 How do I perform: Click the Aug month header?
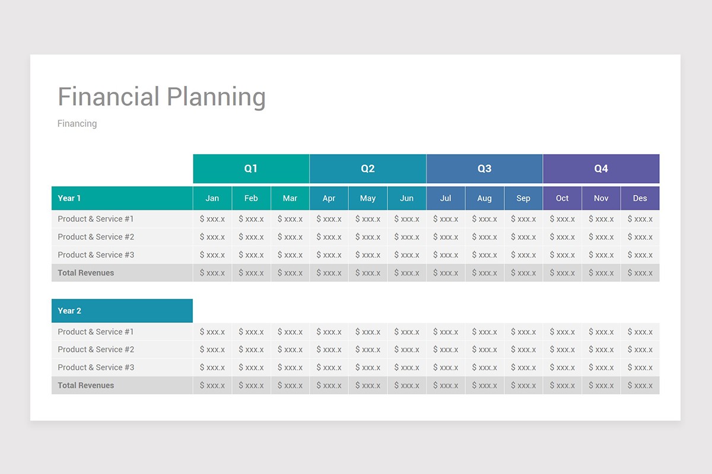(484, 198)
